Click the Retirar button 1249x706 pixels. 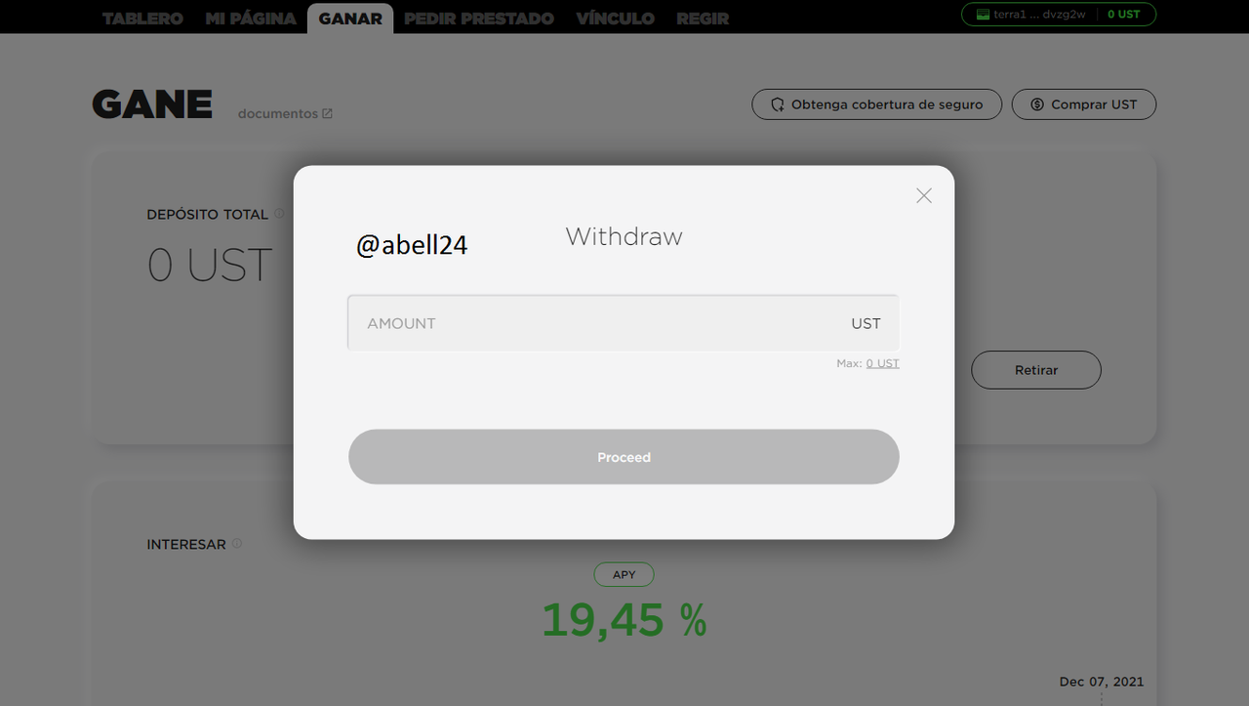click(x=1036, y=370)
